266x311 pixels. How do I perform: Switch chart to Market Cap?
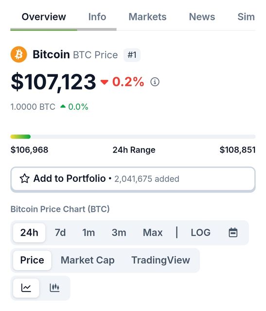(88, 260)
